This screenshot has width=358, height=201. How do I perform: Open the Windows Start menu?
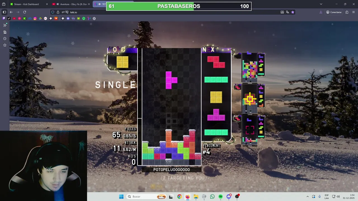(x=121, y=197)
